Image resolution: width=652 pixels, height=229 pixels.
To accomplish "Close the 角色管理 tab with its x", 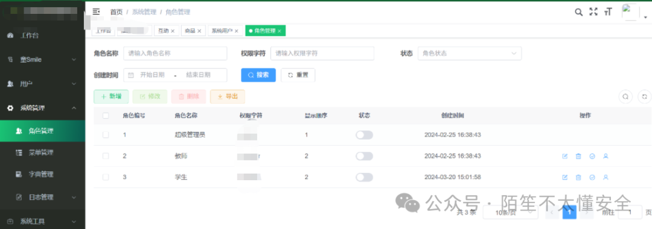I will tap(280, 31).
